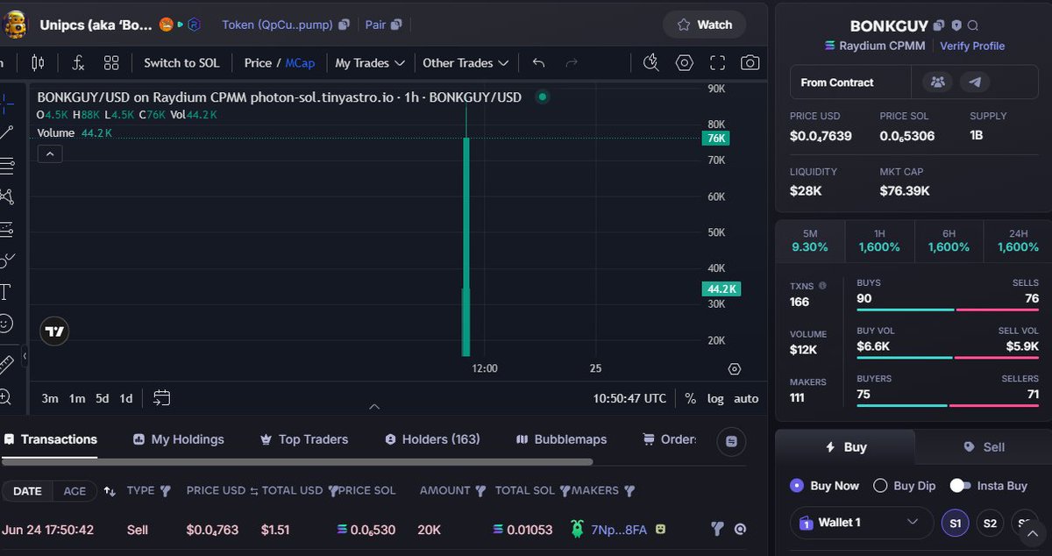Screen dimensions: 1052x556
Task: Select the trend line drawing tool
Action: tap(5, 133)
